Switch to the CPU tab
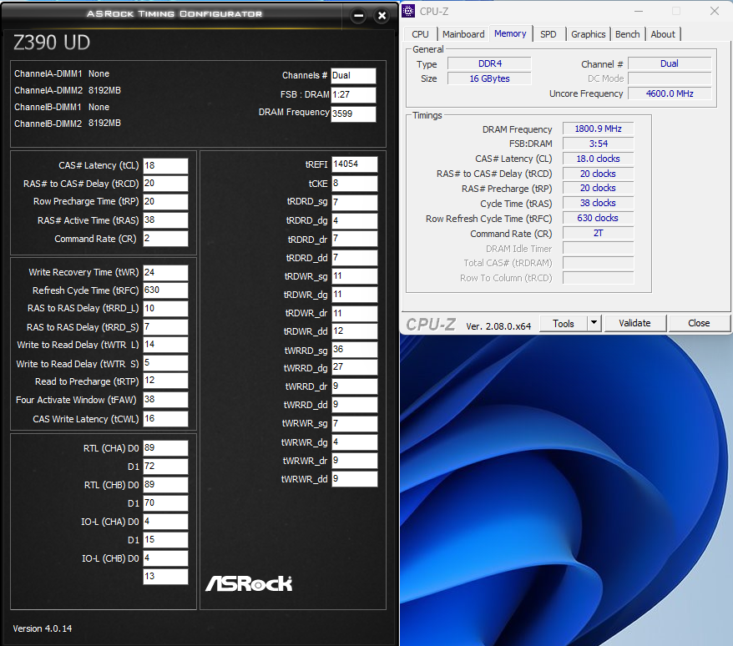Image resolution: width=733 pixels, height=646 pixels. click(420, 34)
